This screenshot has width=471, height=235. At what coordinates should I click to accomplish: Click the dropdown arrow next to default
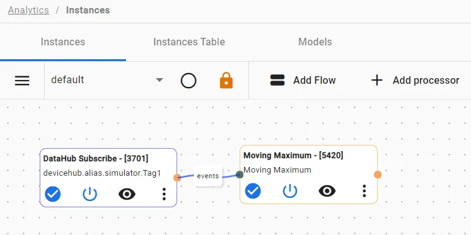click(160, 80)
